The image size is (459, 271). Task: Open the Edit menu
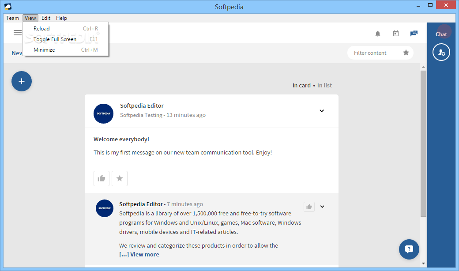46,18
